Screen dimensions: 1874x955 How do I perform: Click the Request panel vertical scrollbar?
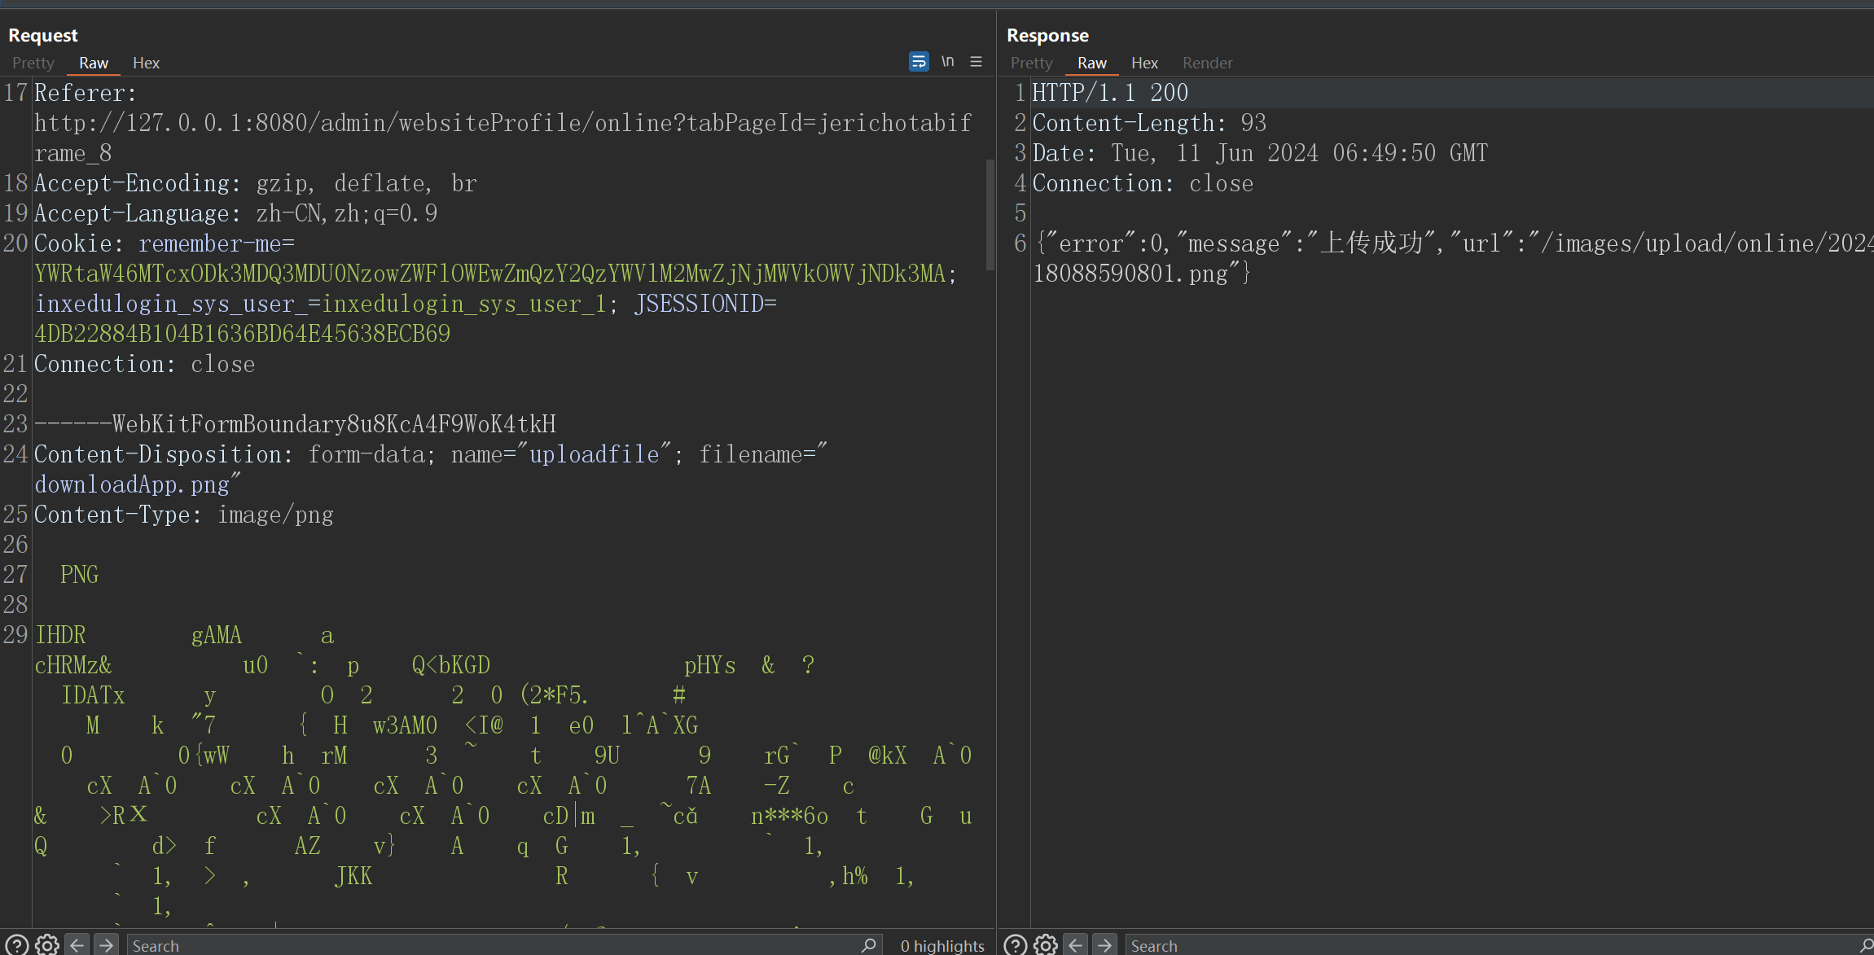(990, 214)
